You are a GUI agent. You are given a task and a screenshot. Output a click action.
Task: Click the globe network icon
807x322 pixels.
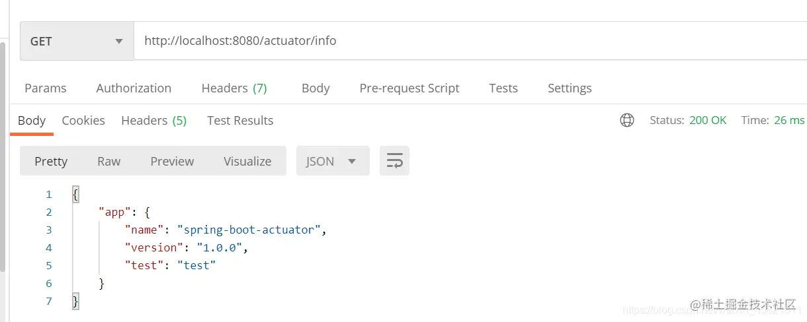click(626, 120)
